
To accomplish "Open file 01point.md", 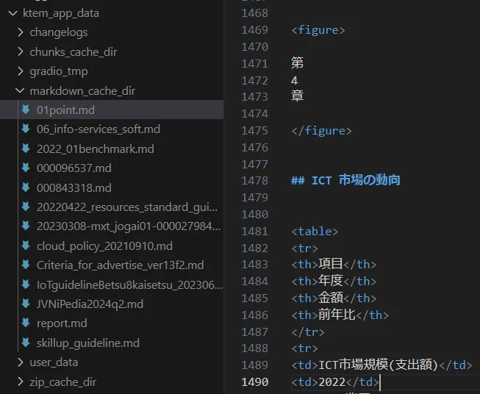I will 65,110.
